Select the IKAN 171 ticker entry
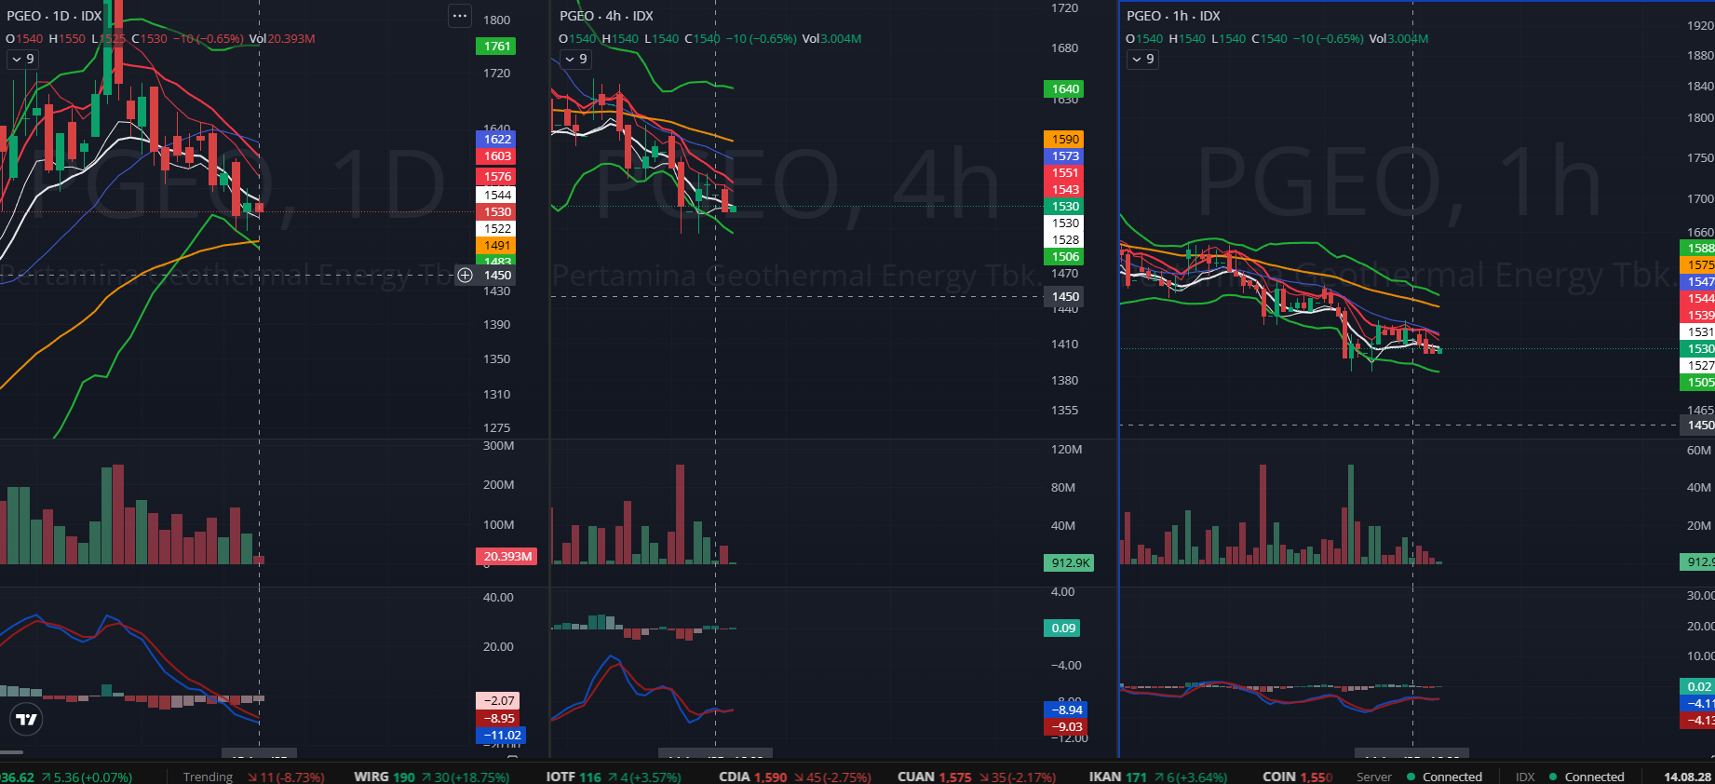The image size is (1715, 784). (1157, 777)
